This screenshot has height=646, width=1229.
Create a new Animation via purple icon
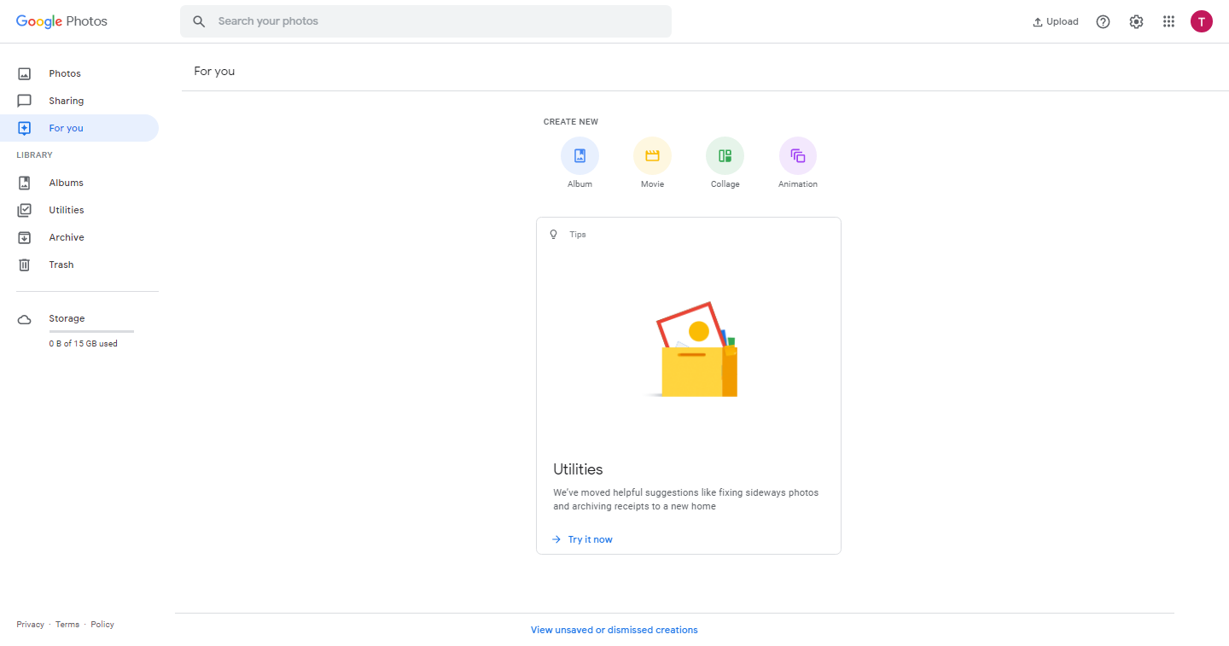pyautogui.click(x=798, y=155)
